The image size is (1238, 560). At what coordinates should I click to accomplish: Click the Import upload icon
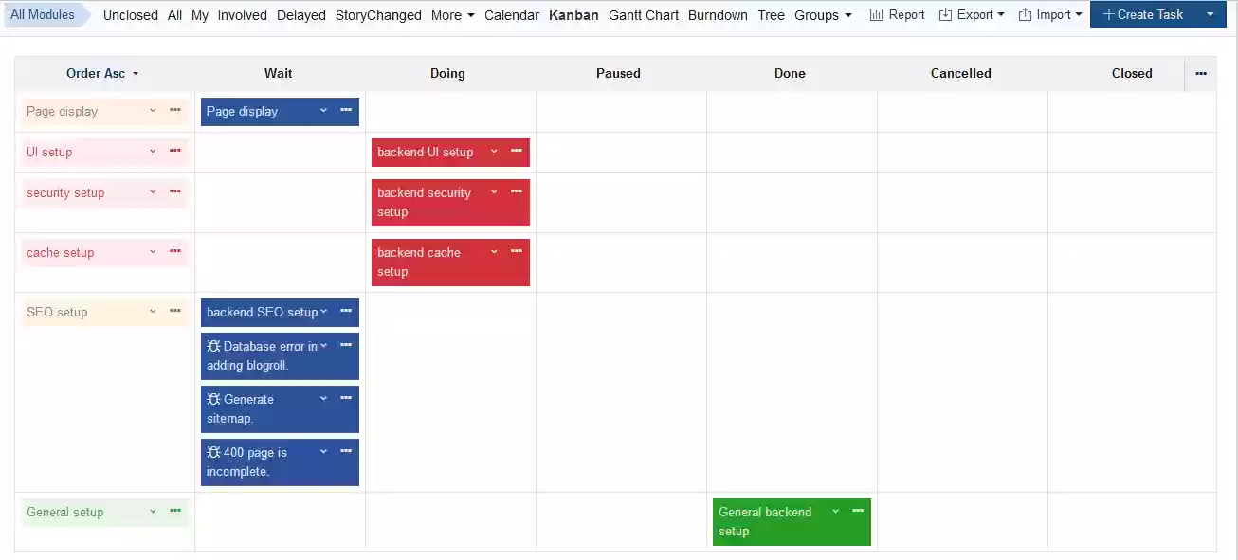(1024, 14)
